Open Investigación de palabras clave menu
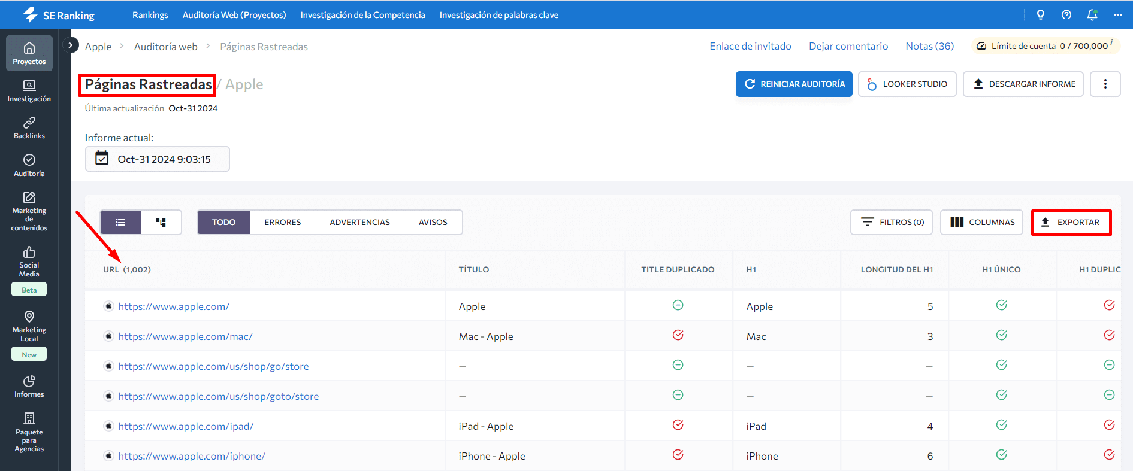 click(499, 15)
